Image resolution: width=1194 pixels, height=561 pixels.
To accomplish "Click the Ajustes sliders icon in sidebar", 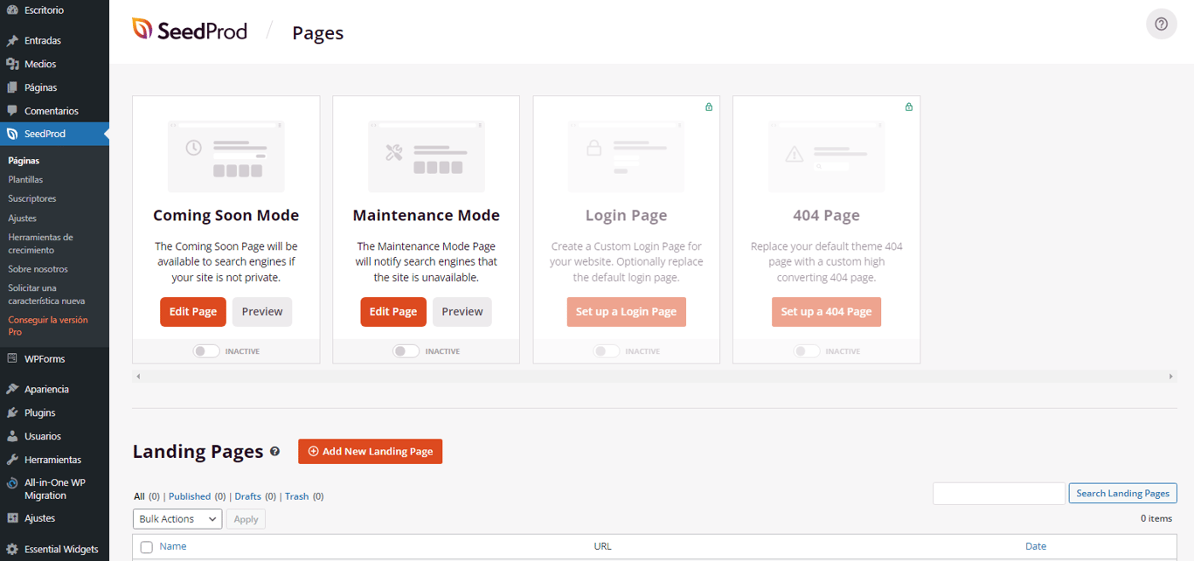I will 12,518.
